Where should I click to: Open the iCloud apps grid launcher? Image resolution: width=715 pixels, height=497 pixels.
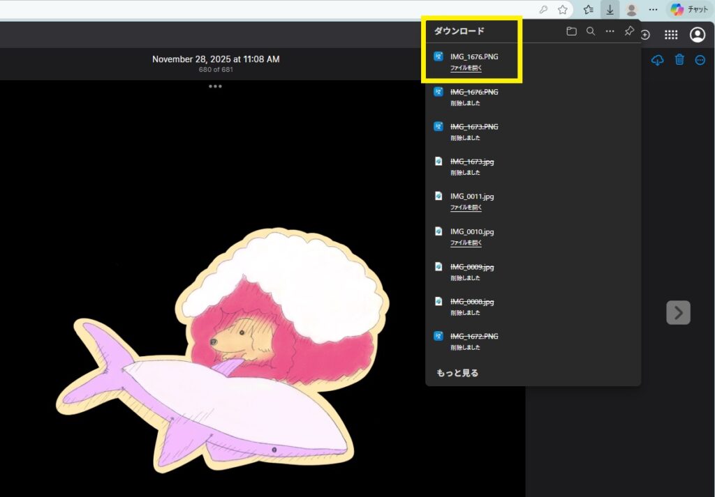pos(670,35)
